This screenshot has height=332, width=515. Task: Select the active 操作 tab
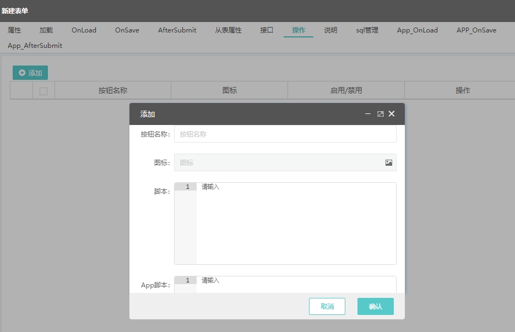(x=299, y=30)
